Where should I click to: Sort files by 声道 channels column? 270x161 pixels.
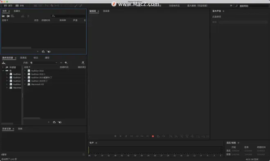75,20
